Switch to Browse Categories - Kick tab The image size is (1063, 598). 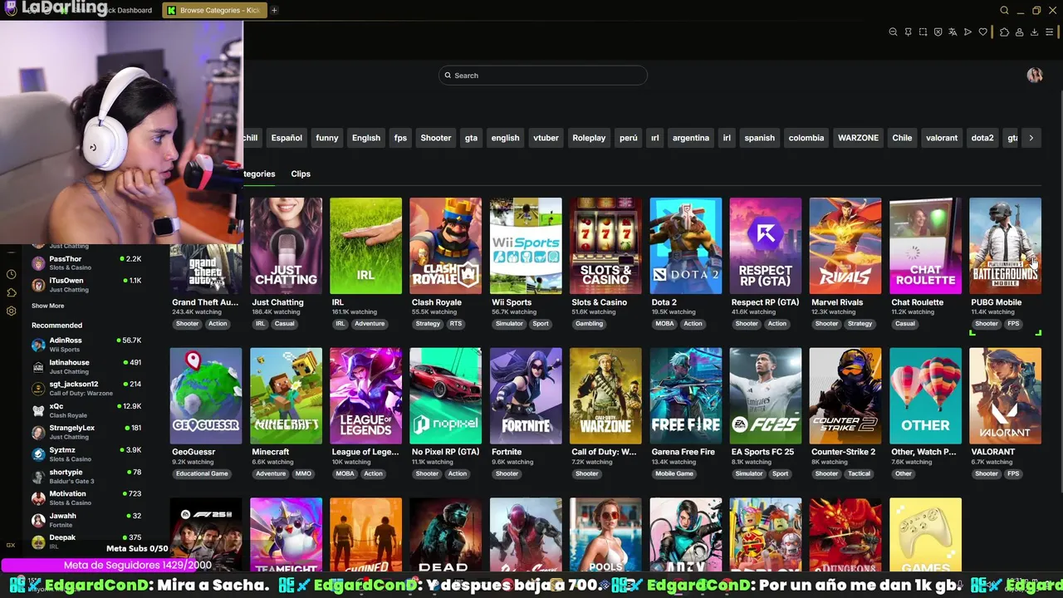[213, 11]
